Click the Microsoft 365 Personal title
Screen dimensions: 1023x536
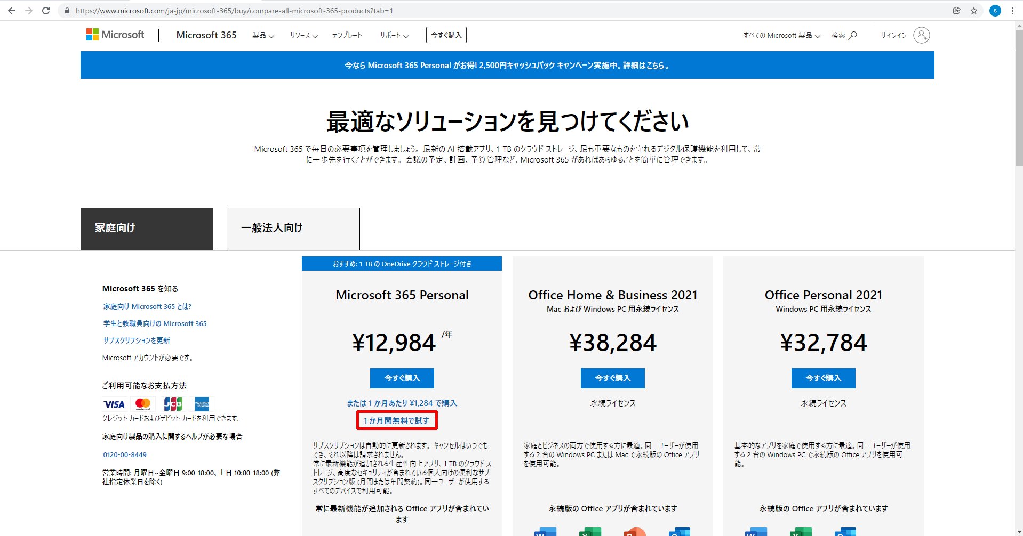click(x=402, y=295)
